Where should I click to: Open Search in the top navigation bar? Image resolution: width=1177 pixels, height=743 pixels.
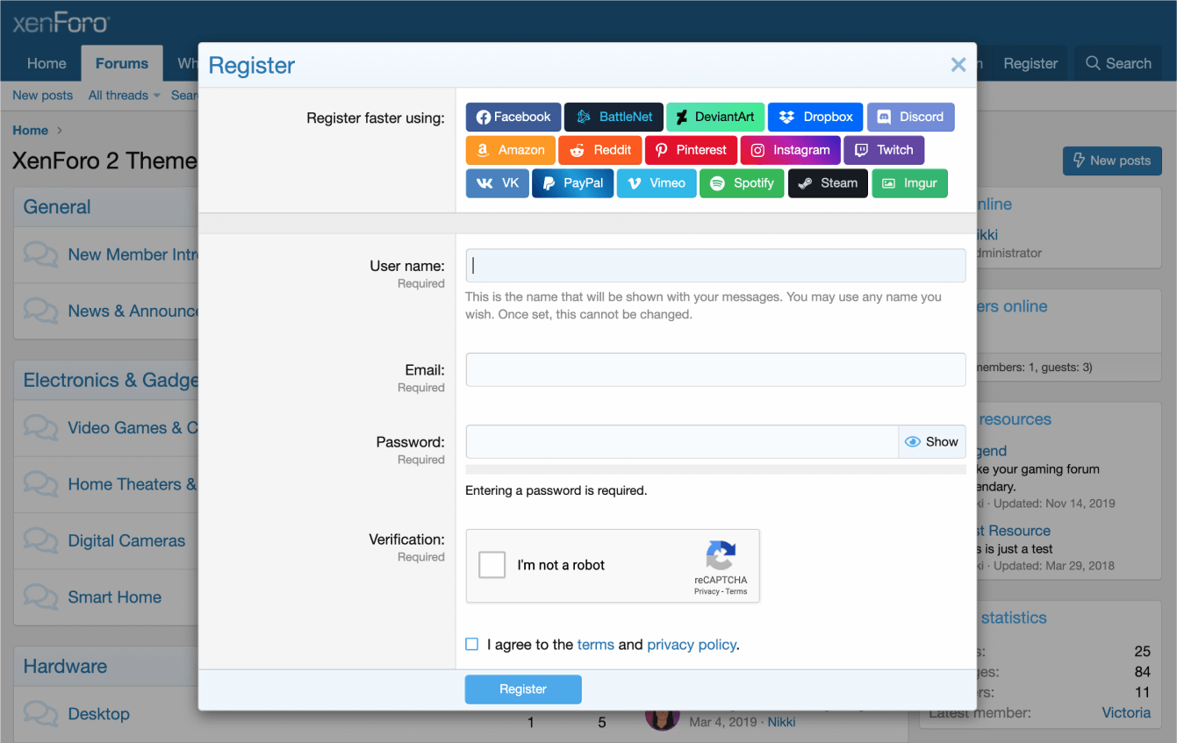(x=1118, y=63)
